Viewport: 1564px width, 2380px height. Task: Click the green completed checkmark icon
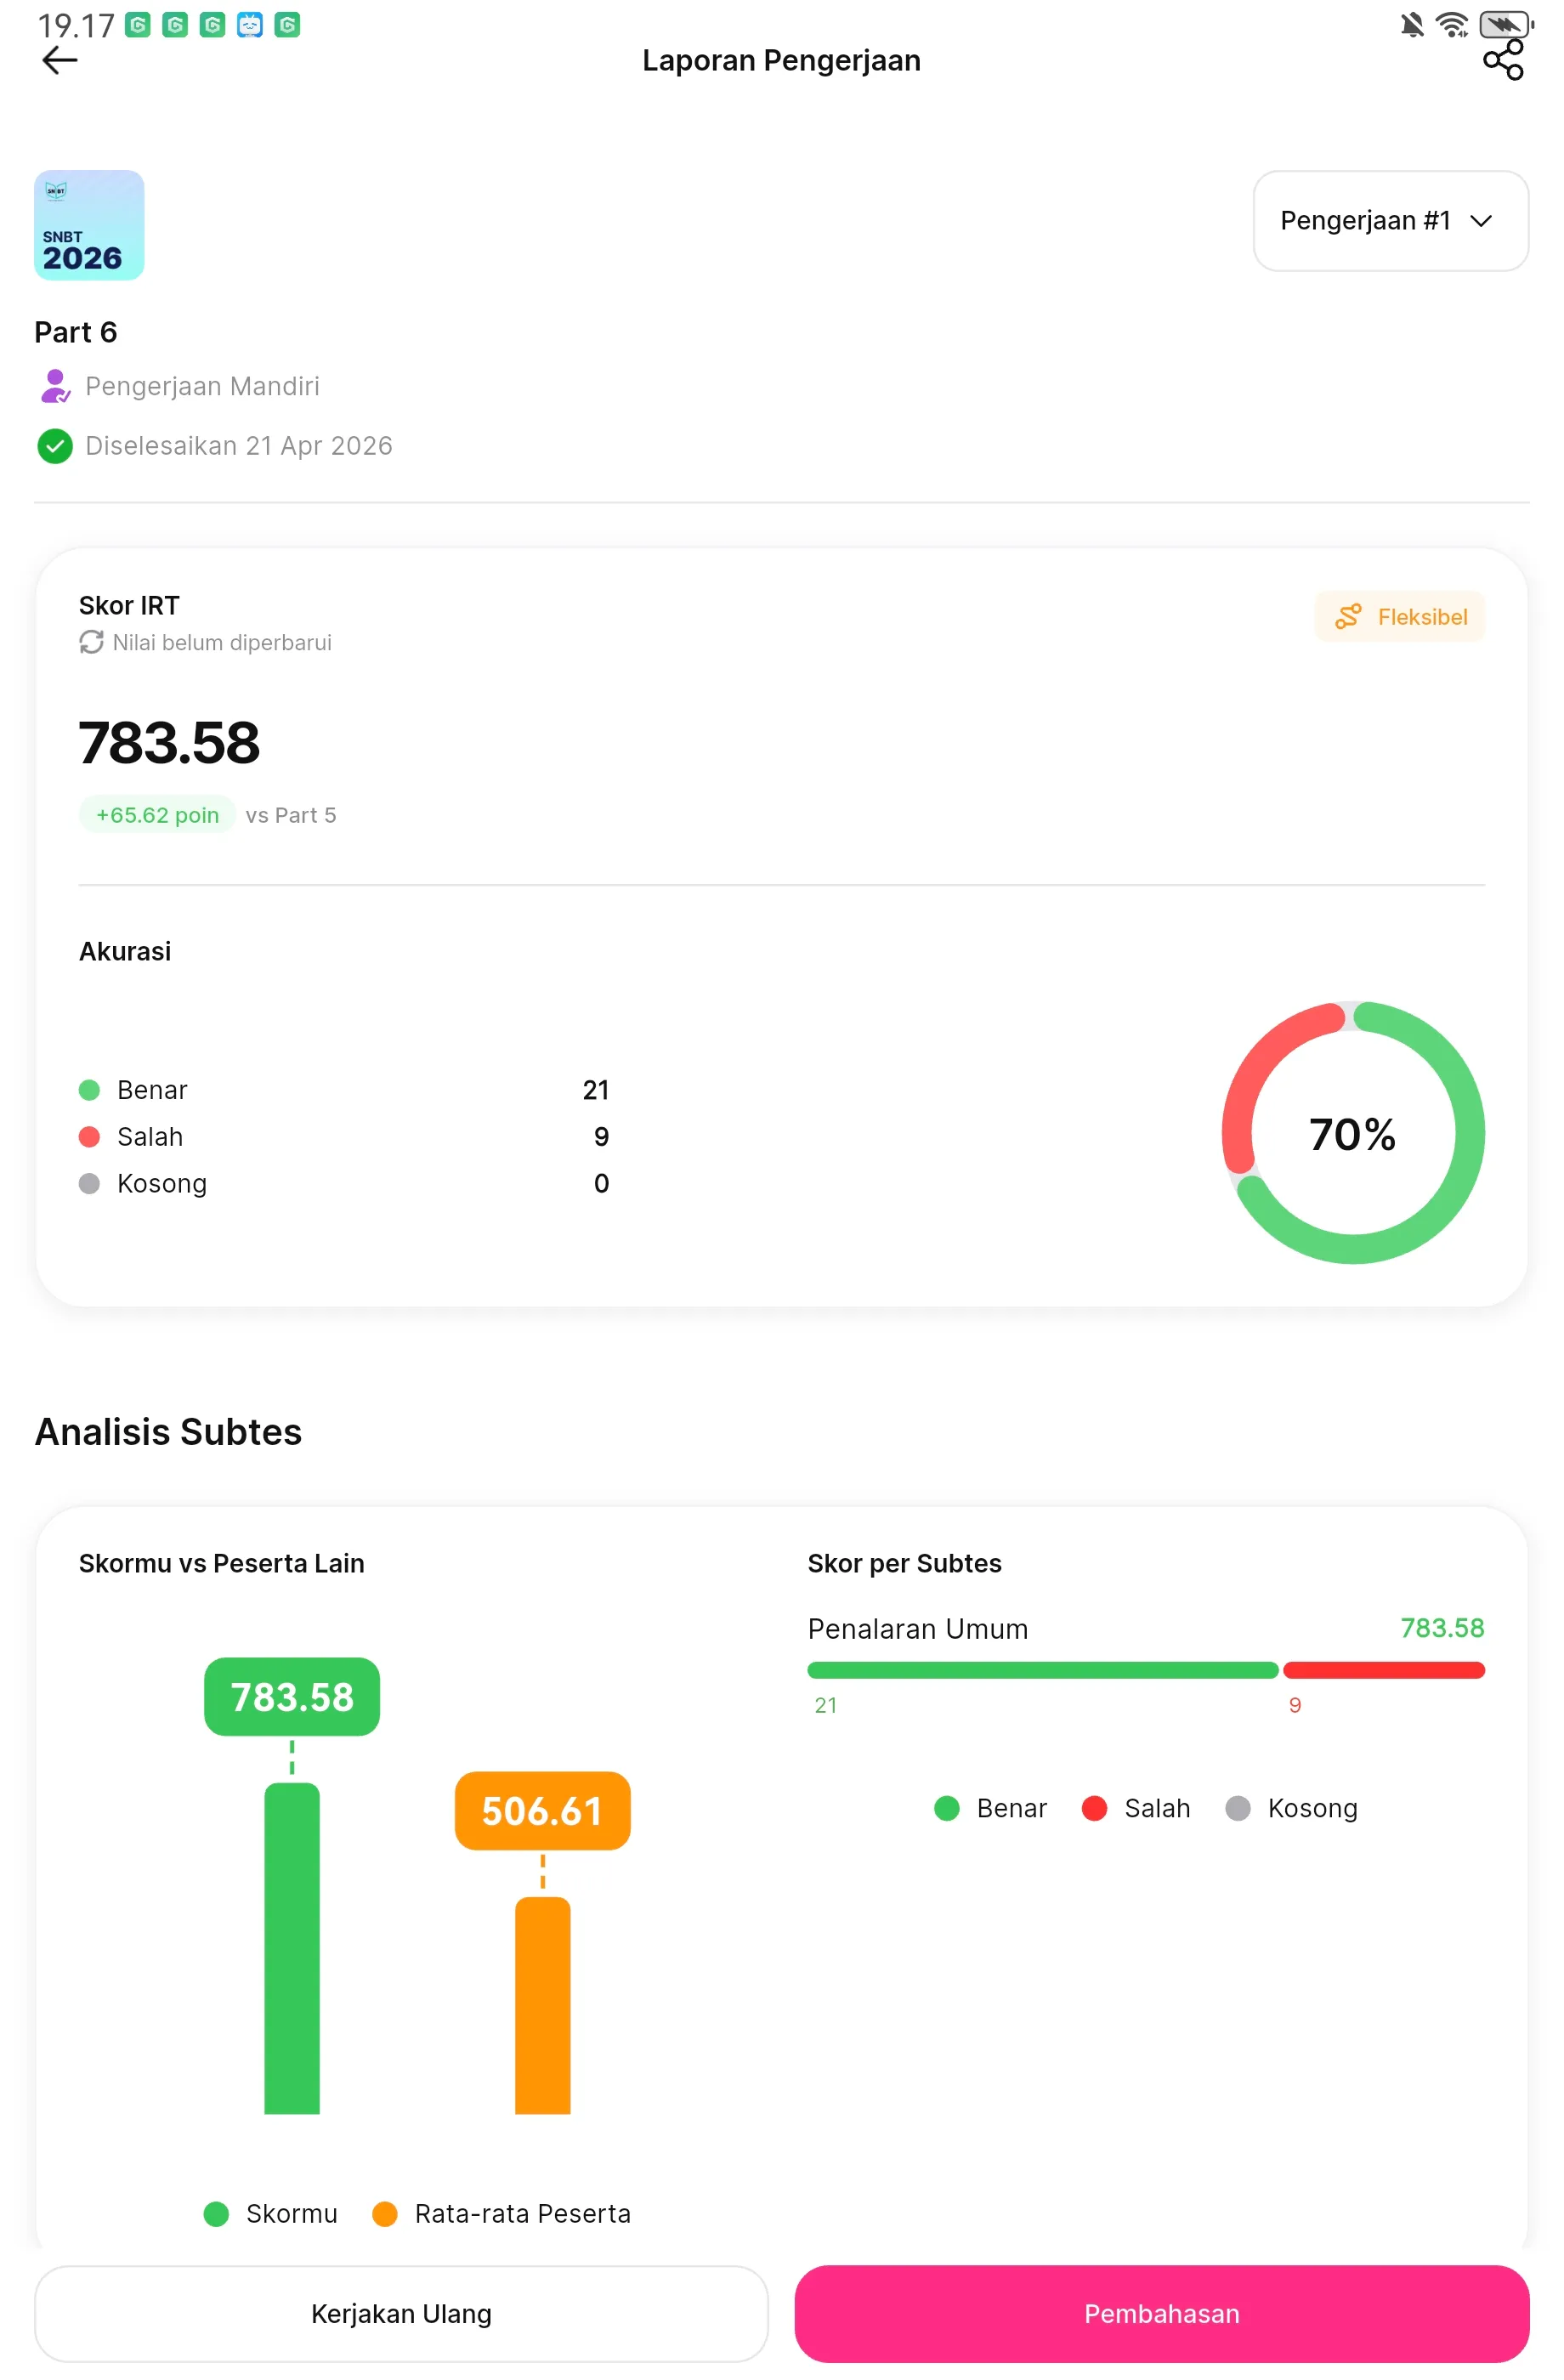click(x=55, y=446)
